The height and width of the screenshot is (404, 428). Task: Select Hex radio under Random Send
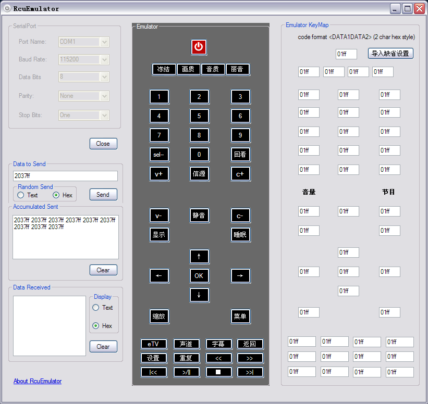tap(56, 195)
